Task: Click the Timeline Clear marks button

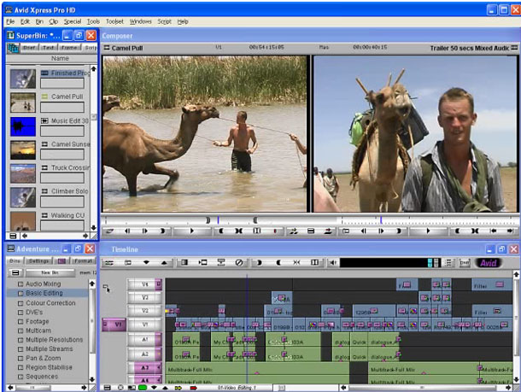Action: 296,263
